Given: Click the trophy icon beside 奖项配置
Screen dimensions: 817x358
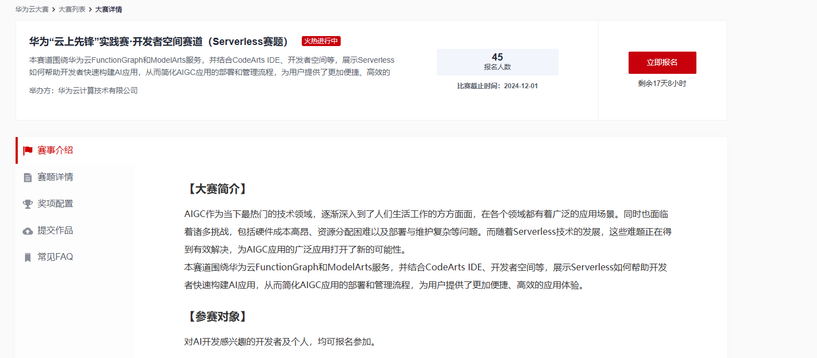Looking at the screenshot, I should coord(28,204).
